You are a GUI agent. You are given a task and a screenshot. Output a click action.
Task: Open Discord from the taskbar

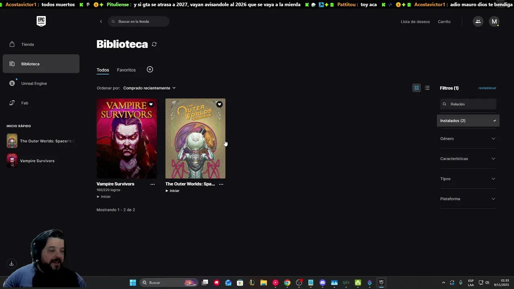pos(322,283)
